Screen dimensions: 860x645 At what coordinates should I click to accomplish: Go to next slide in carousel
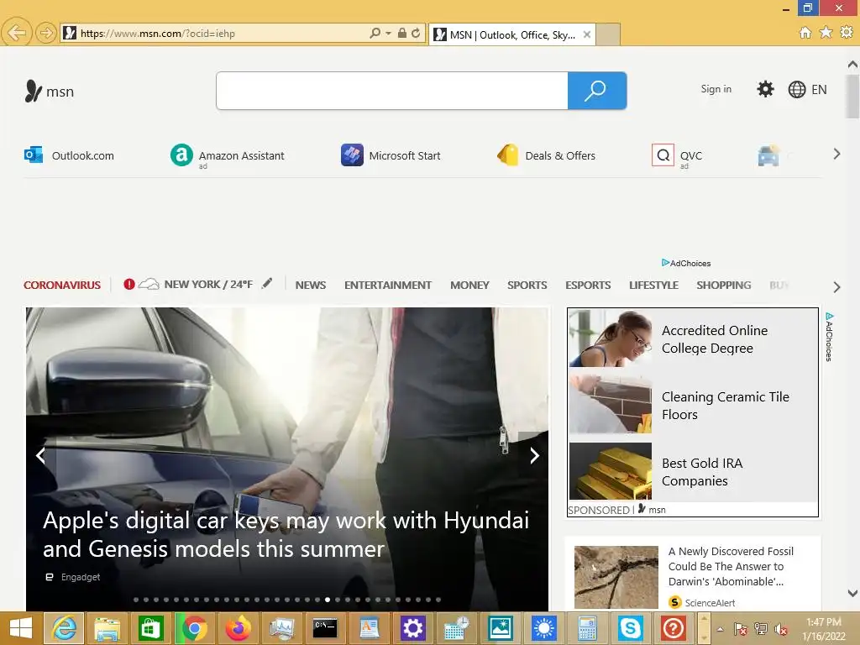click(x=534, y=455)
